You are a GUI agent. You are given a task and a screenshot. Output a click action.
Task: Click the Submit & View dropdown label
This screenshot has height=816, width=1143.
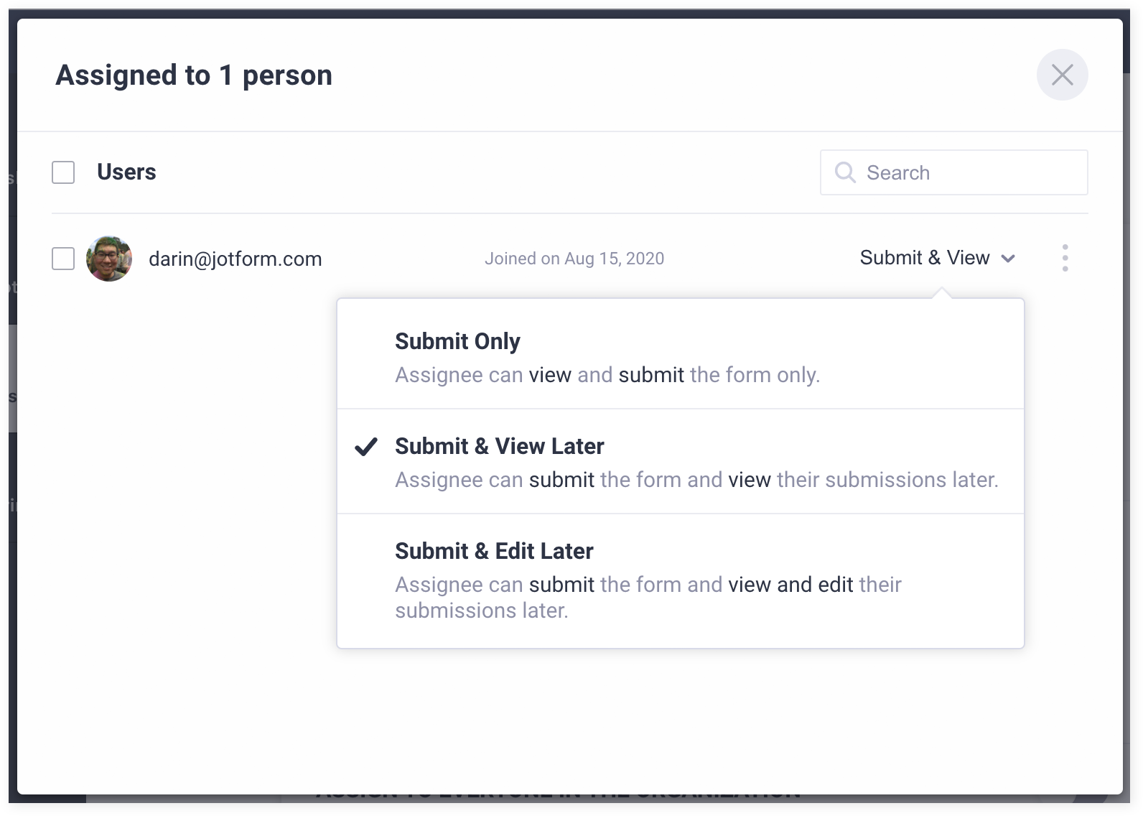(924, 258)
